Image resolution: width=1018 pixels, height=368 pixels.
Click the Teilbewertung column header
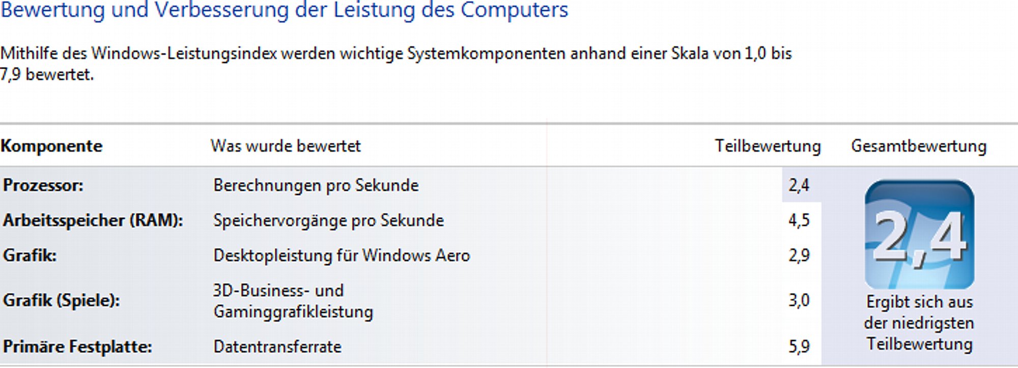(768, 146)
